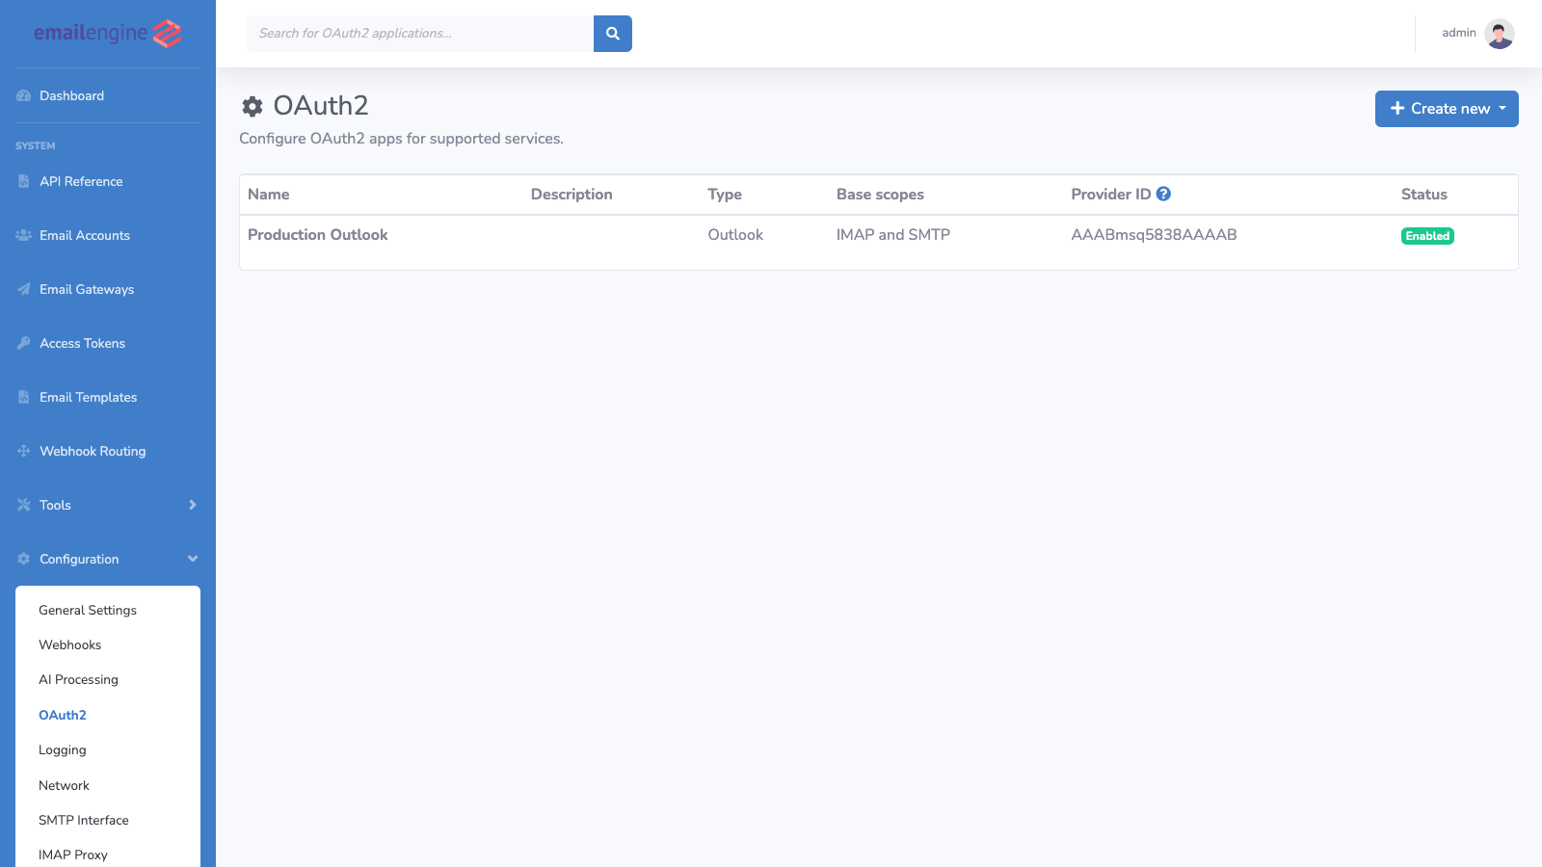Image resolution: width=1542 pixels, height=867 pixels.
Task: Open the Dashboard from the sidebar
Action: (71, 95)
